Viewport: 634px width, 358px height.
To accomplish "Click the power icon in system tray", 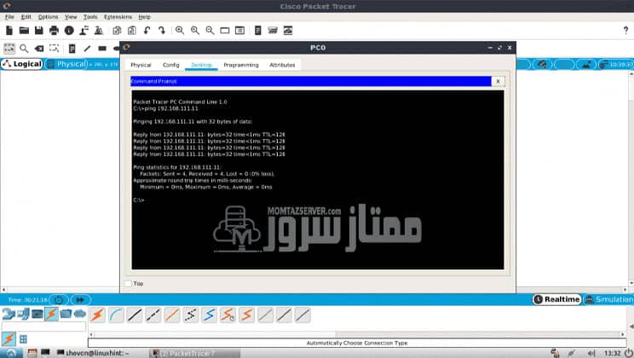I will point(628,353).
